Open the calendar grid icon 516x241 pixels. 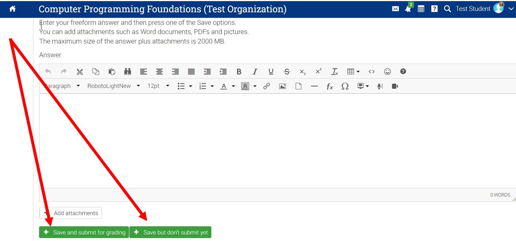click(421, 9)
